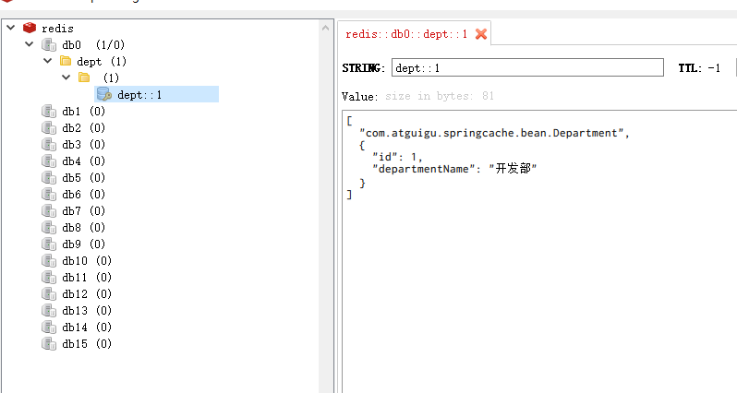The width and height of the screenshot is (737, 393).
Task: Select the redis connection label
Action: [57, 29]
